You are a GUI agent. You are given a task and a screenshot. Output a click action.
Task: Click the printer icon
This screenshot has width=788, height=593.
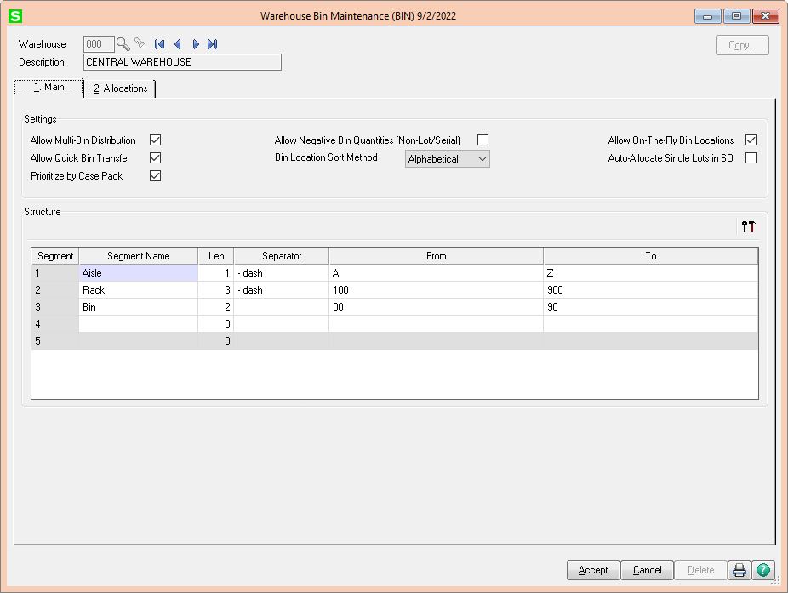(x=739, y=570)
